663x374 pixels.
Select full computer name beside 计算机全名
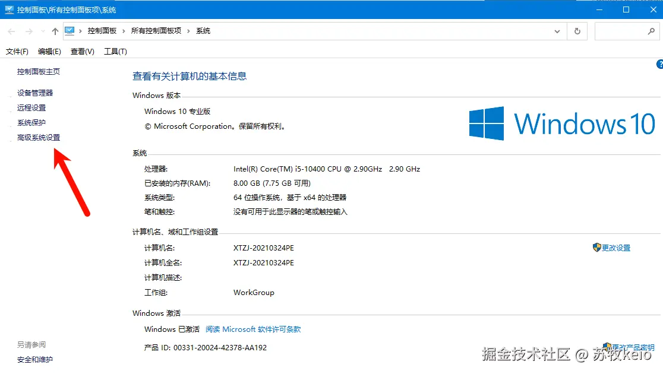(263, 263)
